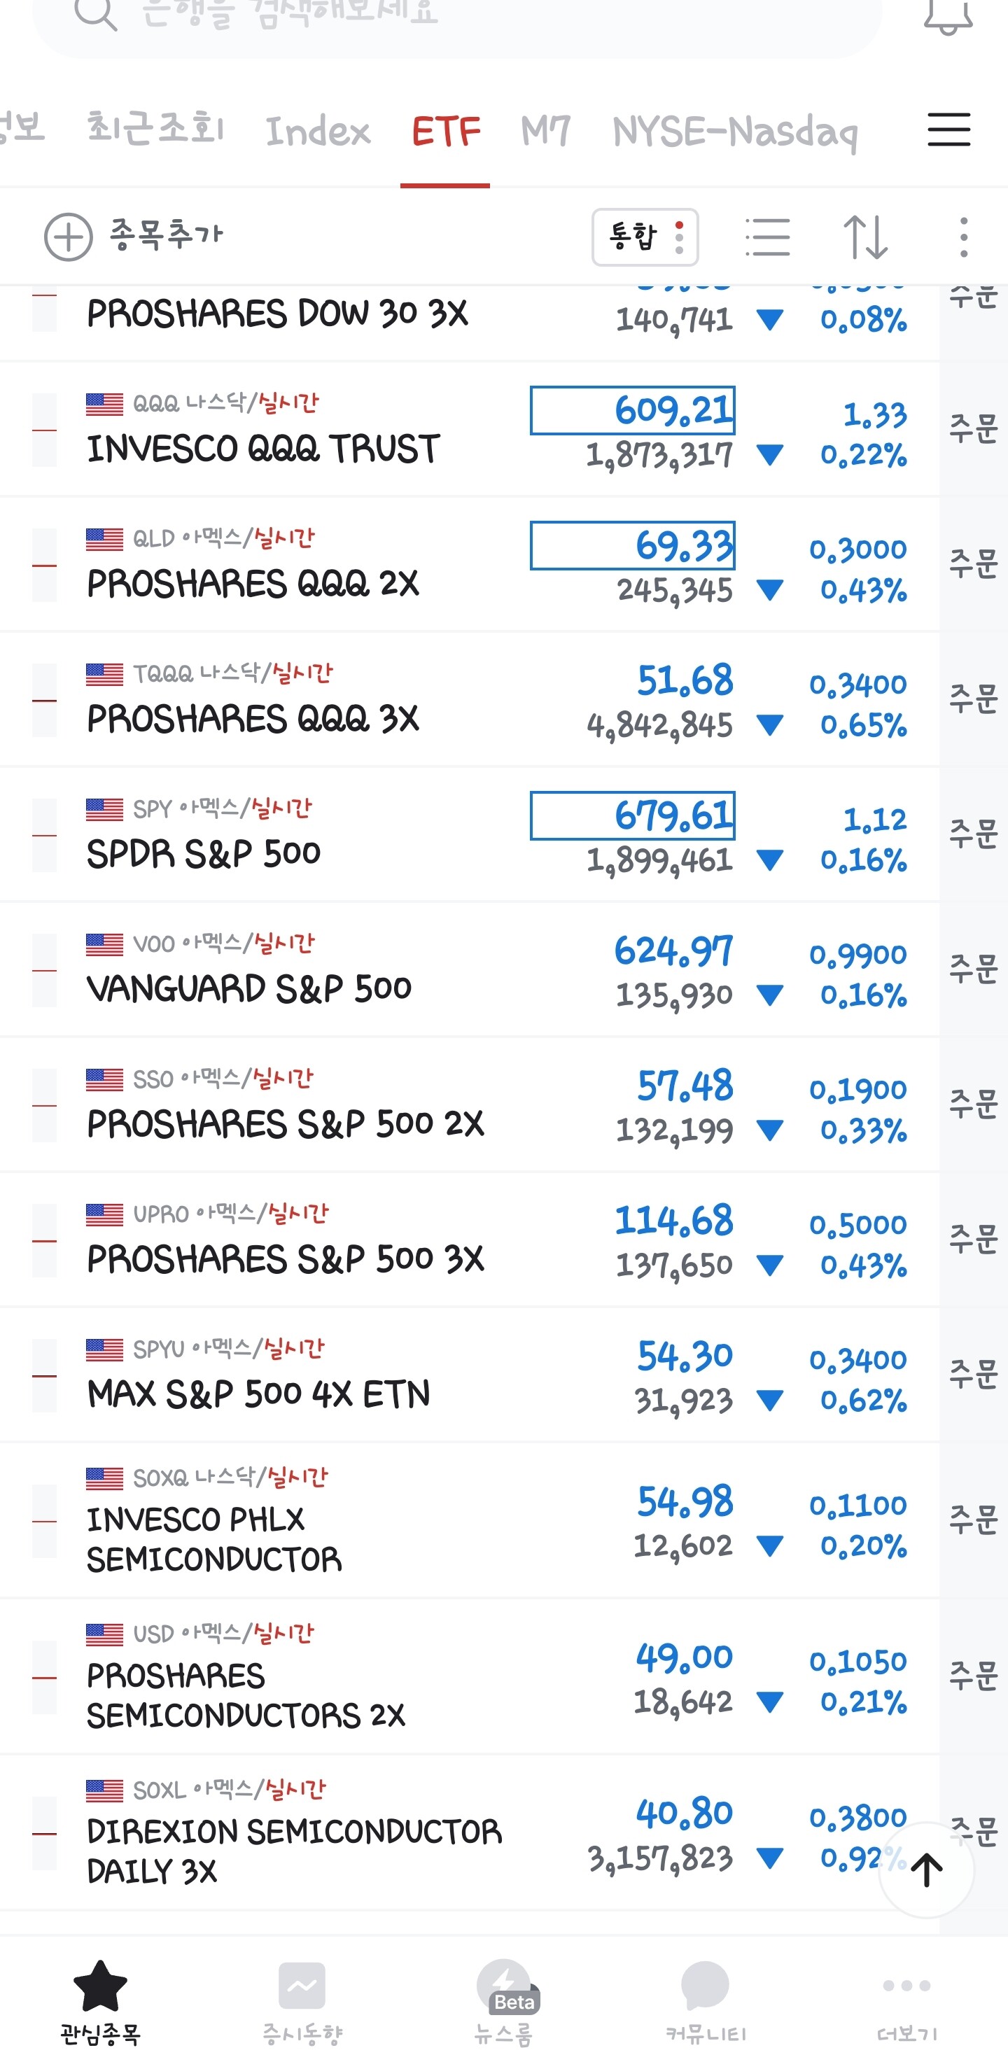The image size is (1008, 2069).
Task: Open the vertical three-dot options menu
Action: 963,238
